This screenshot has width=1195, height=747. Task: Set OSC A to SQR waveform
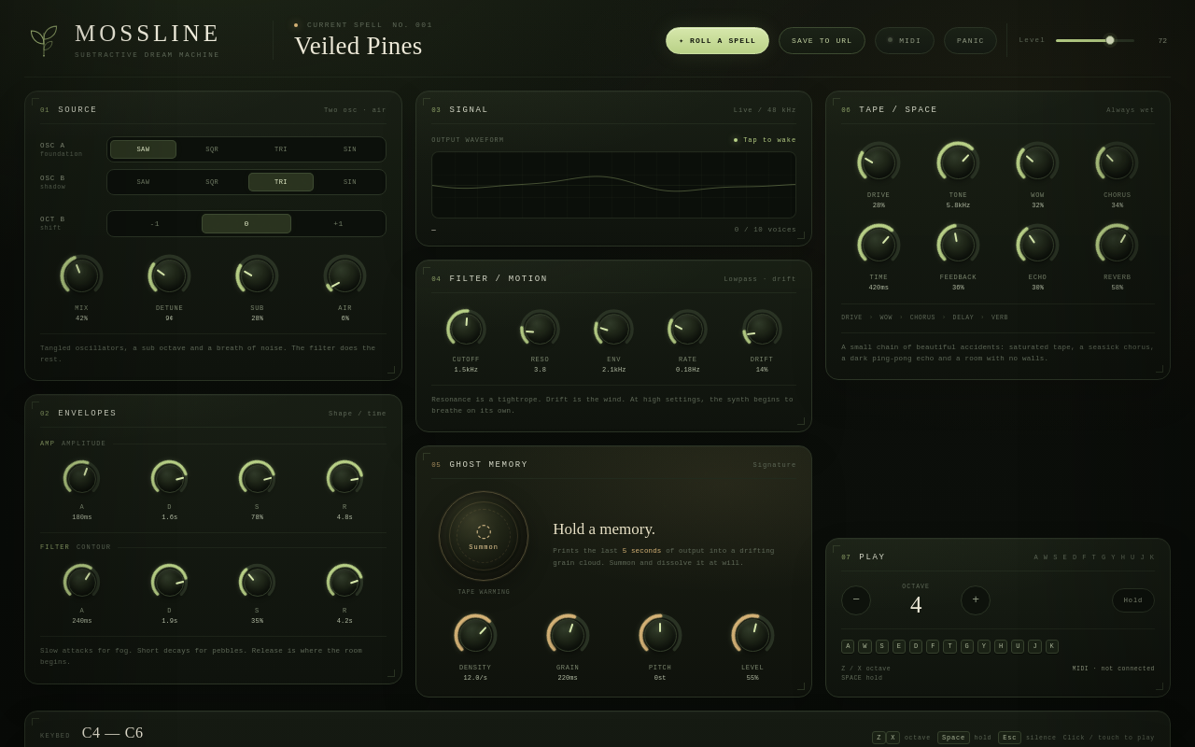pyautogui.click(x=212, y=149)
